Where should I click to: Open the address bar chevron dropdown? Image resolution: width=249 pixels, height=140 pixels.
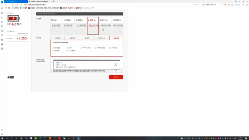click(x=200, y=5)
